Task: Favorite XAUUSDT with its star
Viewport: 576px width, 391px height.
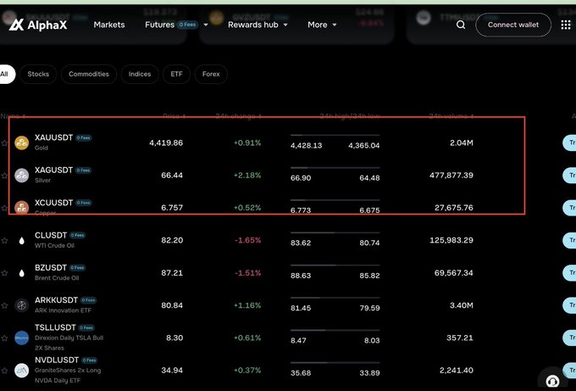Action: [4, 143]
